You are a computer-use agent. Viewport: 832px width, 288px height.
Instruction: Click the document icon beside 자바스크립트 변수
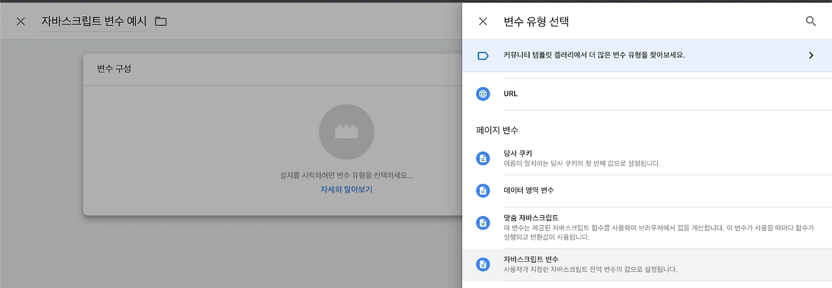click(x=483, y=264)
